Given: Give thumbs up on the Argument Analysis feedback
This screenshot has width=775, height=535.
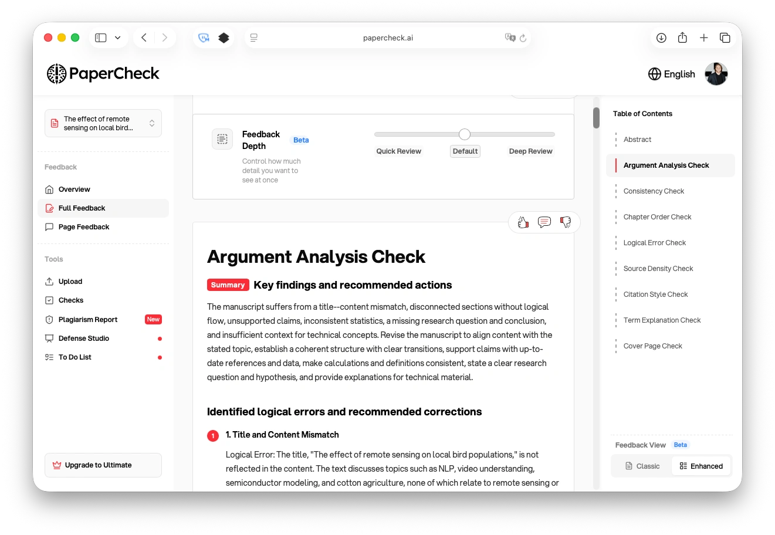Looking at the screenshot, I should (x=523, y=222).
